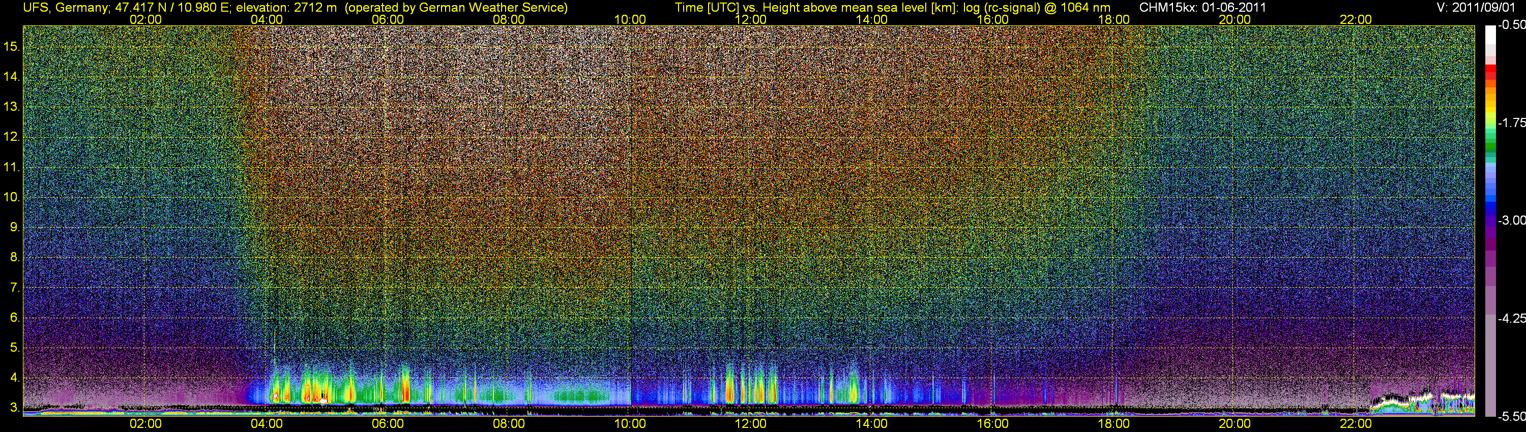1526x432 pixels.
Task: Click the 22:00 label on bottom time axis
Action: [x=1356, y=424]
